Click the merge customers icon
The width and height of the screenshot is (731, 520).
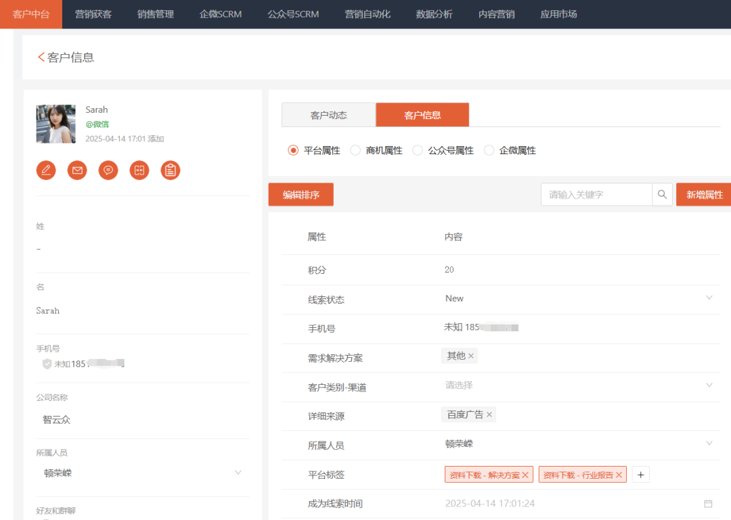pos(139,170)
